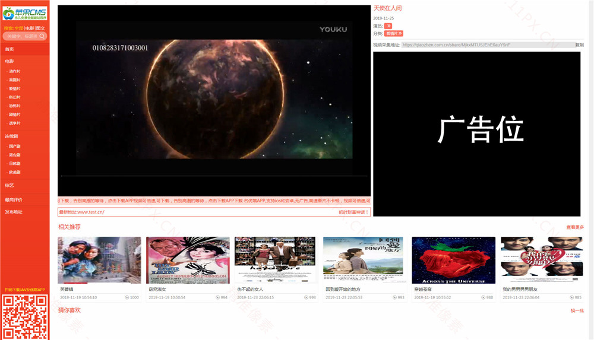Click the 查看更多 link
Viewport: 594px width, 340px height.
click(575, 227)
